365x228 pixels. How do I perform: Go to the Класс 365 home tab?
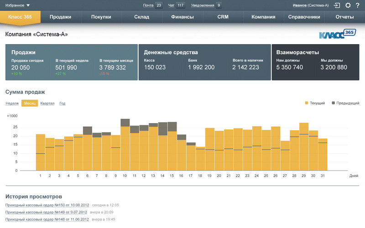click(x=20, y=17)
